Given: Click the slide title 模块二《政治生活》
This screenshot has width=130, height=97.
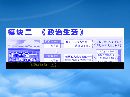Looking at the screenshot, I should 46,32.
